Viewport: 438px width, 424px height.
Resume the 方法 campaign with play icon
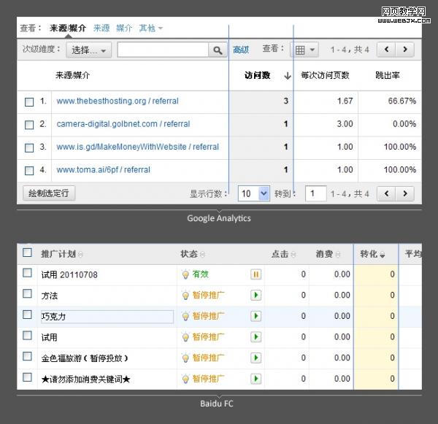pyautogui.click(x=256, y=296)
